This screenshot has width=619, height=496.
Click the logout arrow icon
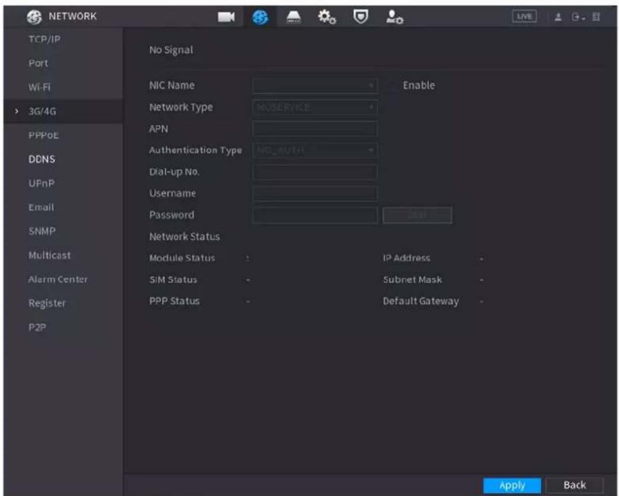tap(577, 17)
